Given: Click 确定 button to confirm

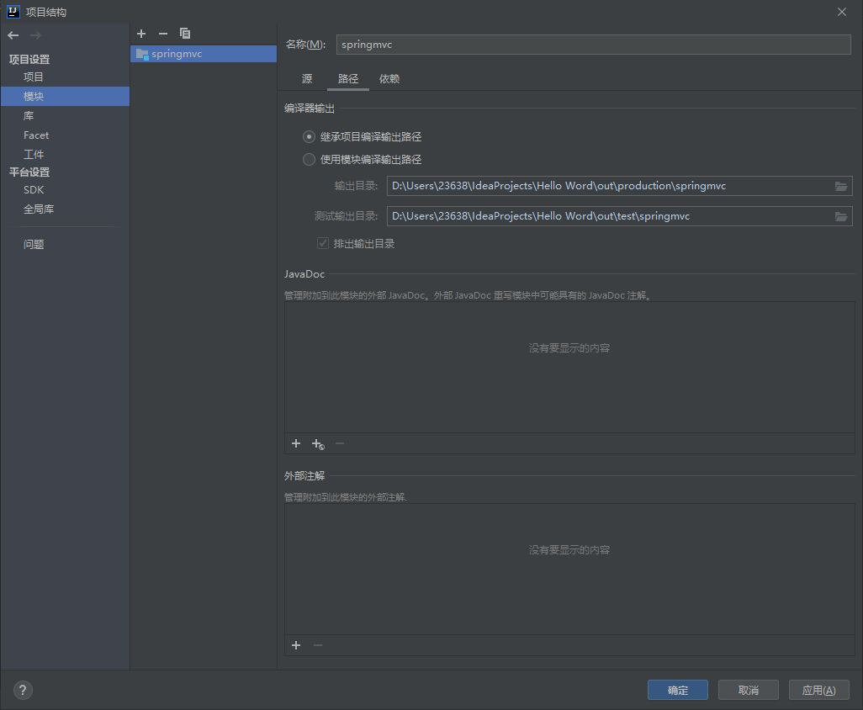Looking at the screenshot, I should (x=677, y=690).
